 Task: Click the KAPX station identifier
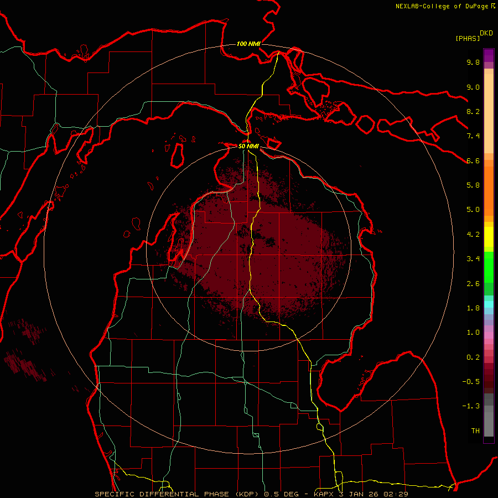(x=324, y=494)
